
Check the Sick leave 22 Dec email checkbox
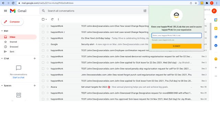click(43, 63)
